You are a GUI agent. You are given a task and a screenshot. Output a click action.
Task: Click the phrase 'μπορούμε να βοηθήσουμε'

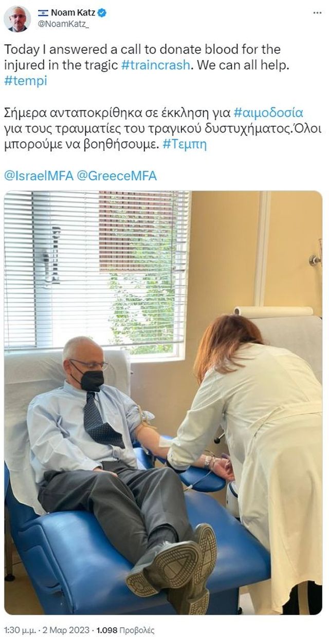pos(81,144)
